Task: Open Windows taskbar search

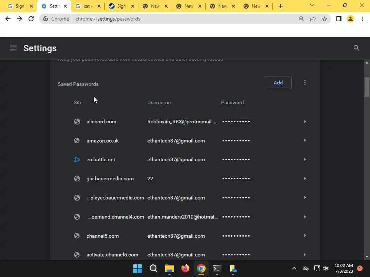Action: tap(153, 268)
